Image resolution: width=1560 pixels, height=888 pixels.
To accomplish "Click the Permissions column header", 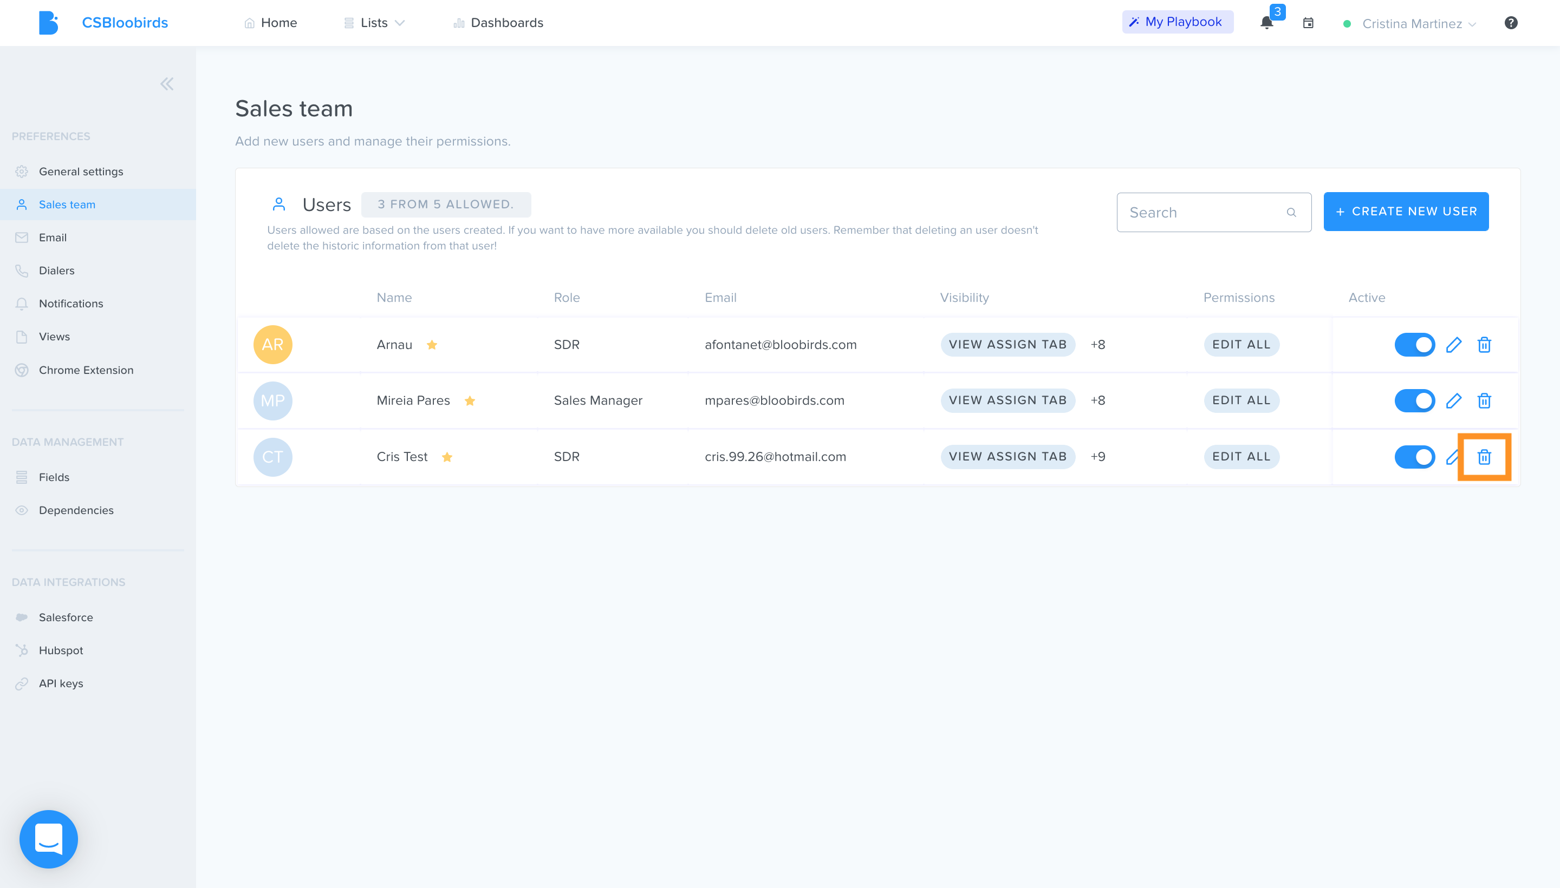I will [1239, 298].
